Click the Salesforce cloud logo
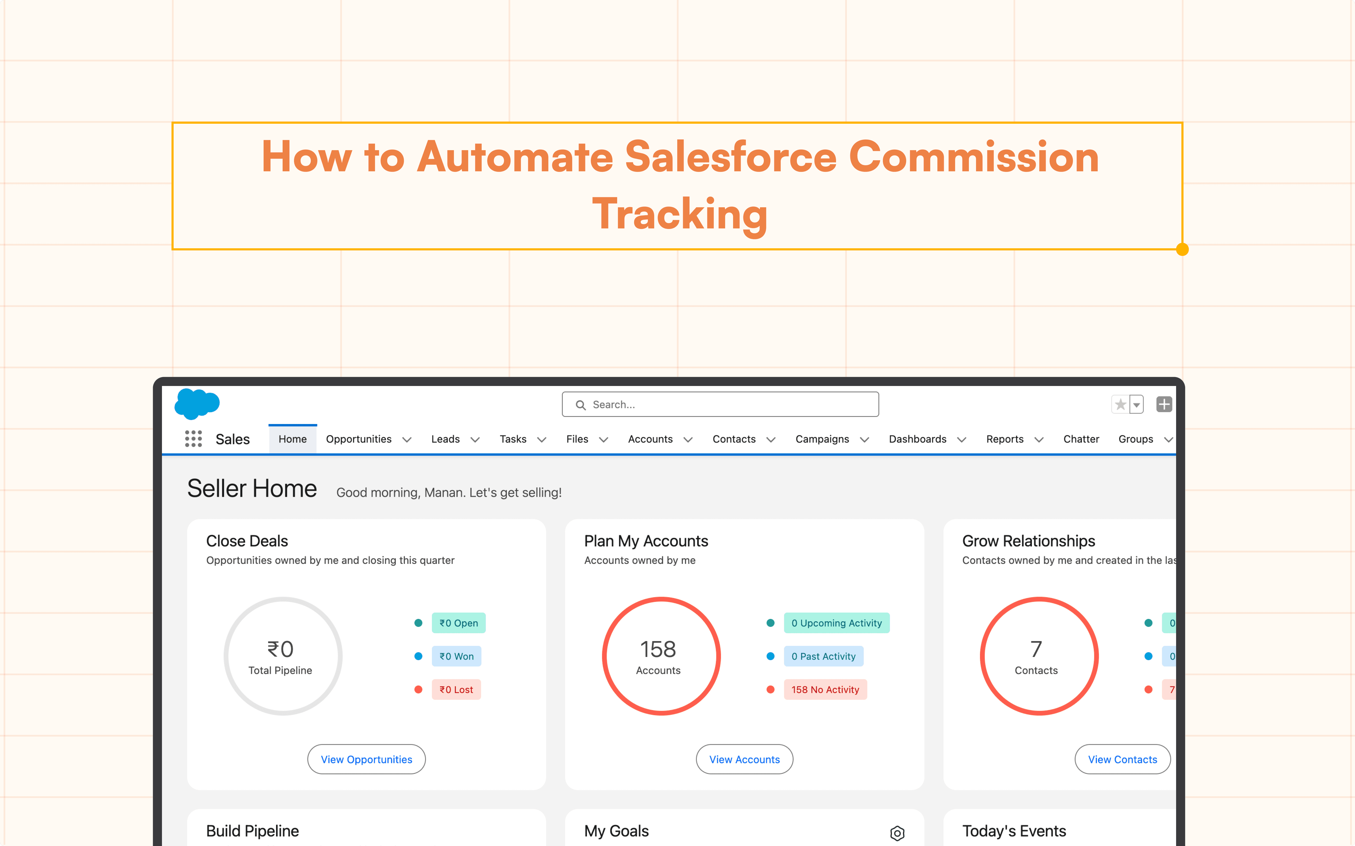The image size is (1355, 846). click(x=197, y=404)
